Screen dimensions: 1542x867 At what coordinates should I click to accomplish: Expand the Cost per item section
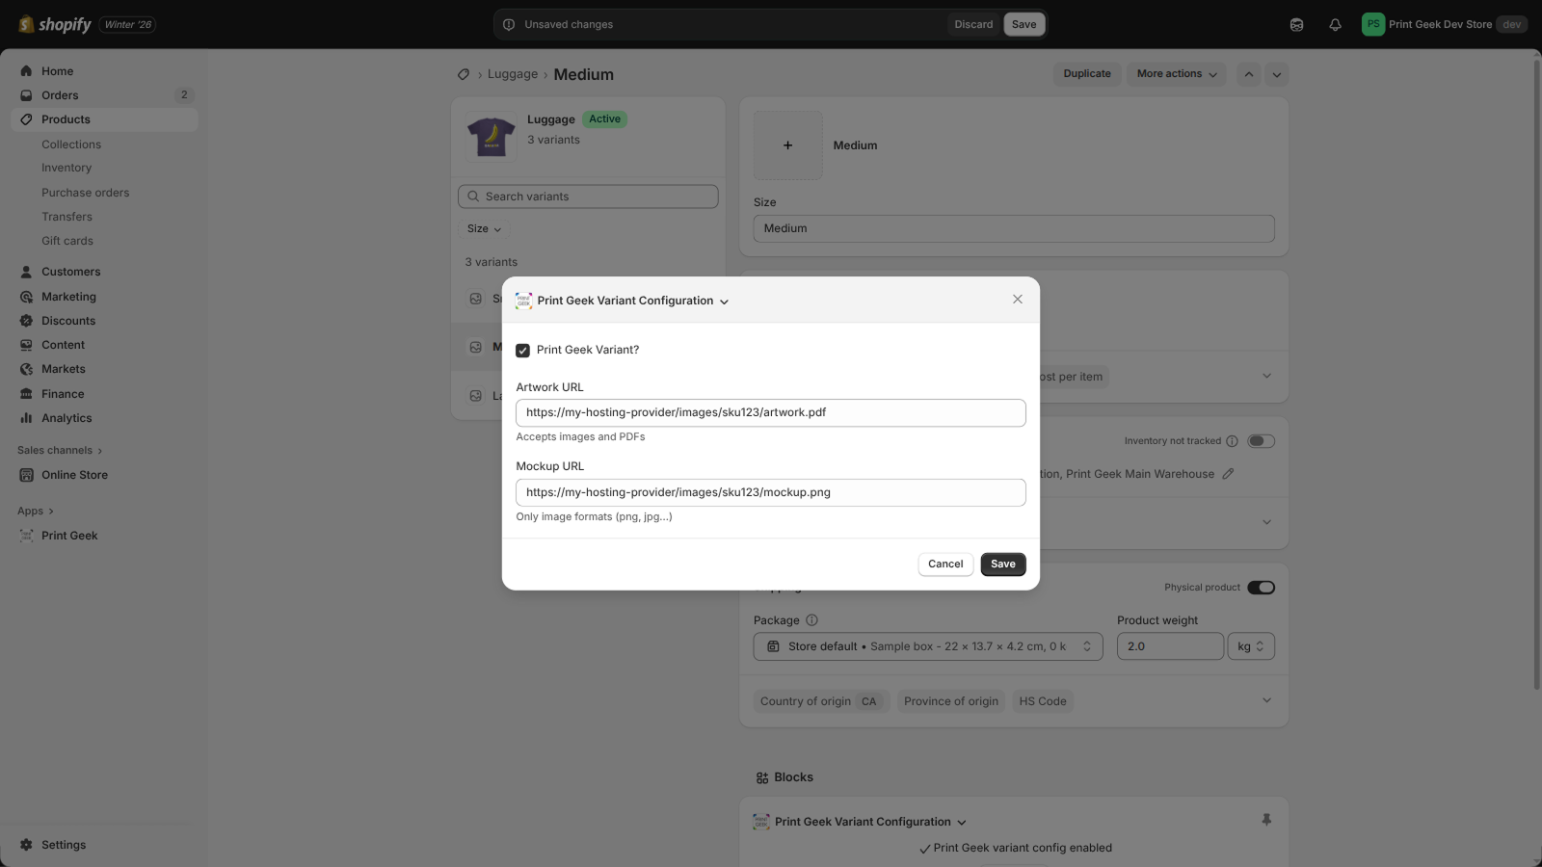1266,377
